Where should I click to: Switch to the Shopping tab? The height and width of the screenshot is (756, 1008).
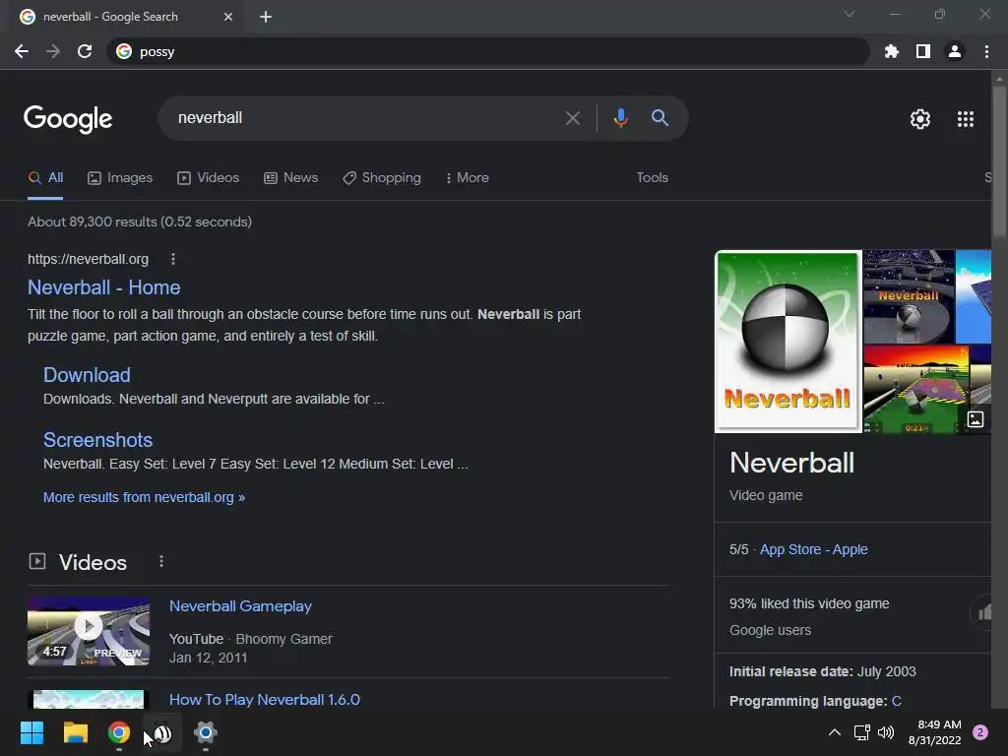pos(382,178)
